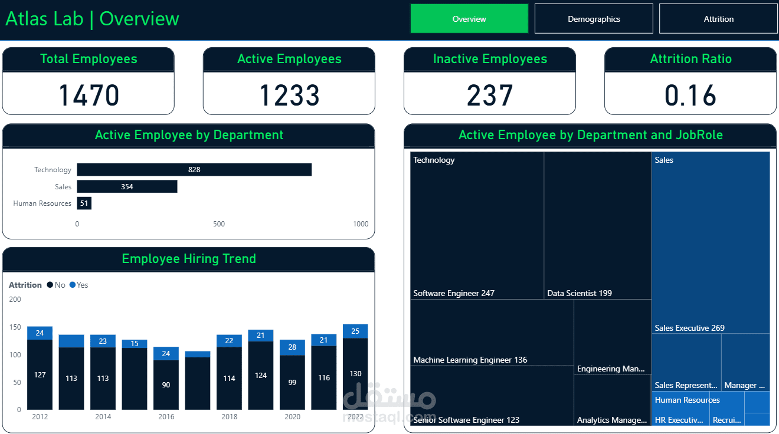Click Machine Learning Engineer 136 segment
Screen dimensions: 779x434
[491, 330]
